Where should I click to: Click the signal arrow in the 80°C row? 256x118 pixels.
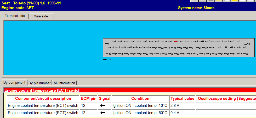pyautogui.click(x=103, y=113)
